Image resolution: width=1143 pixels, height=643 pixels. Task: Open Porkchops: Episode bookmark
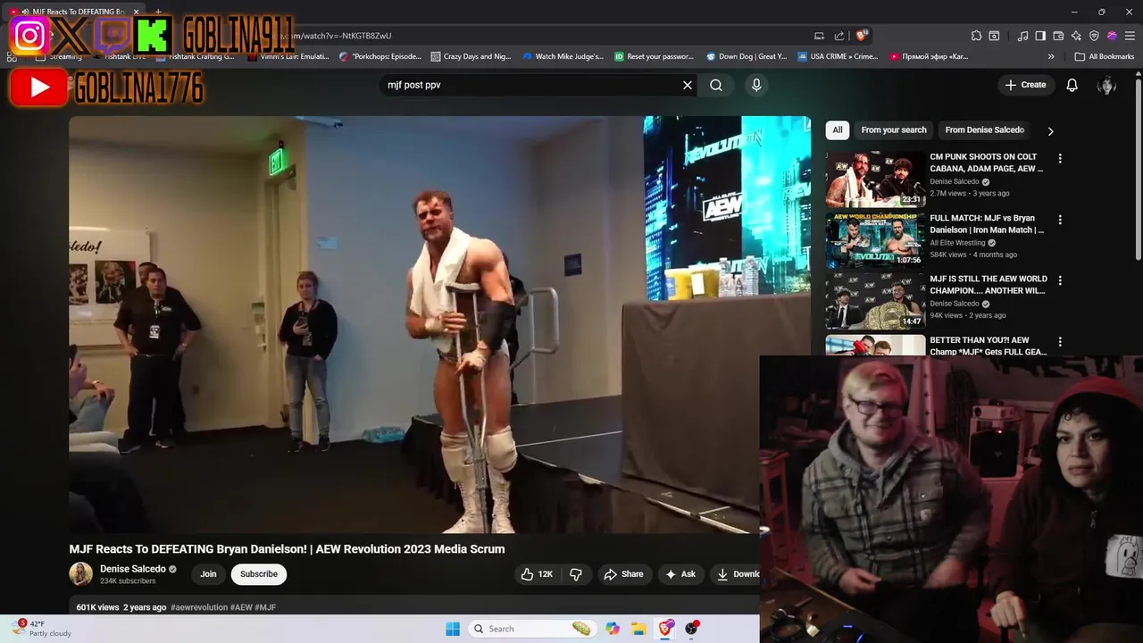click(380, 56)
